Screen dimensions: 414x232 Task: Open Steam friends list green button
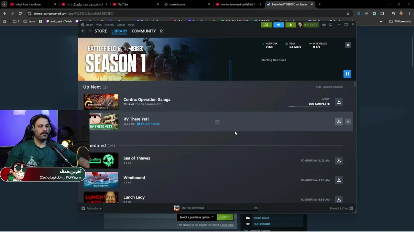click(266, 25)
